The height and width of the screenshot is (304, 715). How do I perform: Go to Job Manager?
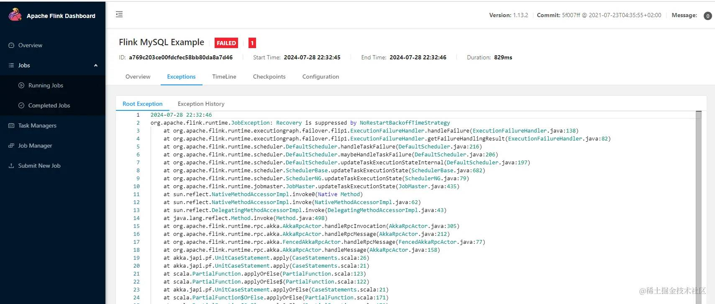click(35, 146)
